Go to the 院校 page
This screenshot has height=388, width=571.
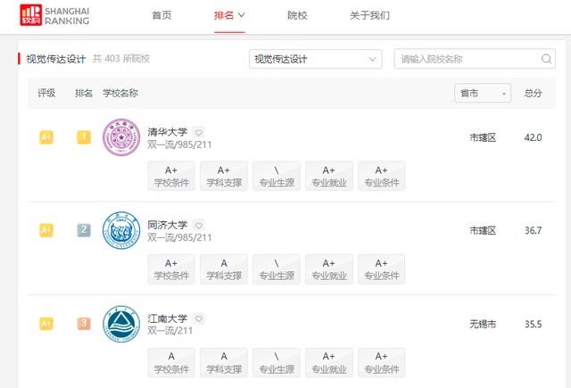pyautogui.click(x=297, y=15)
